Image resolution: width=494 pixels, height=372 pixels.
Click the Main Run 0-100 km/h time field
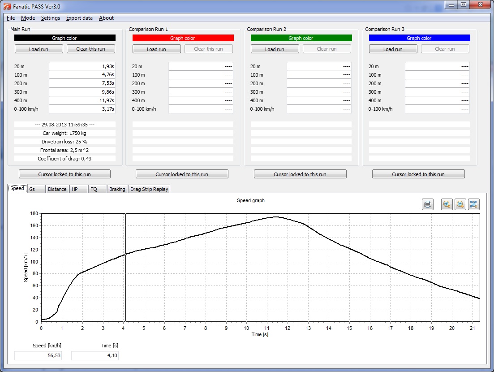[82, 109]
